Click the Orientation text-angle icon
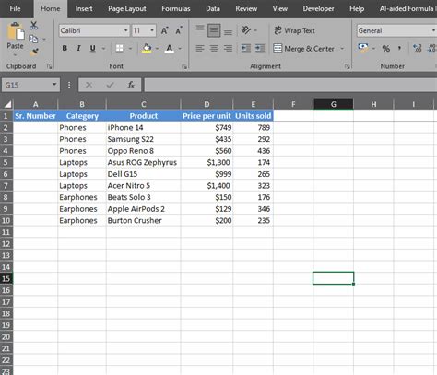Viewport: 437px width, 375px height. click(246, 30)
